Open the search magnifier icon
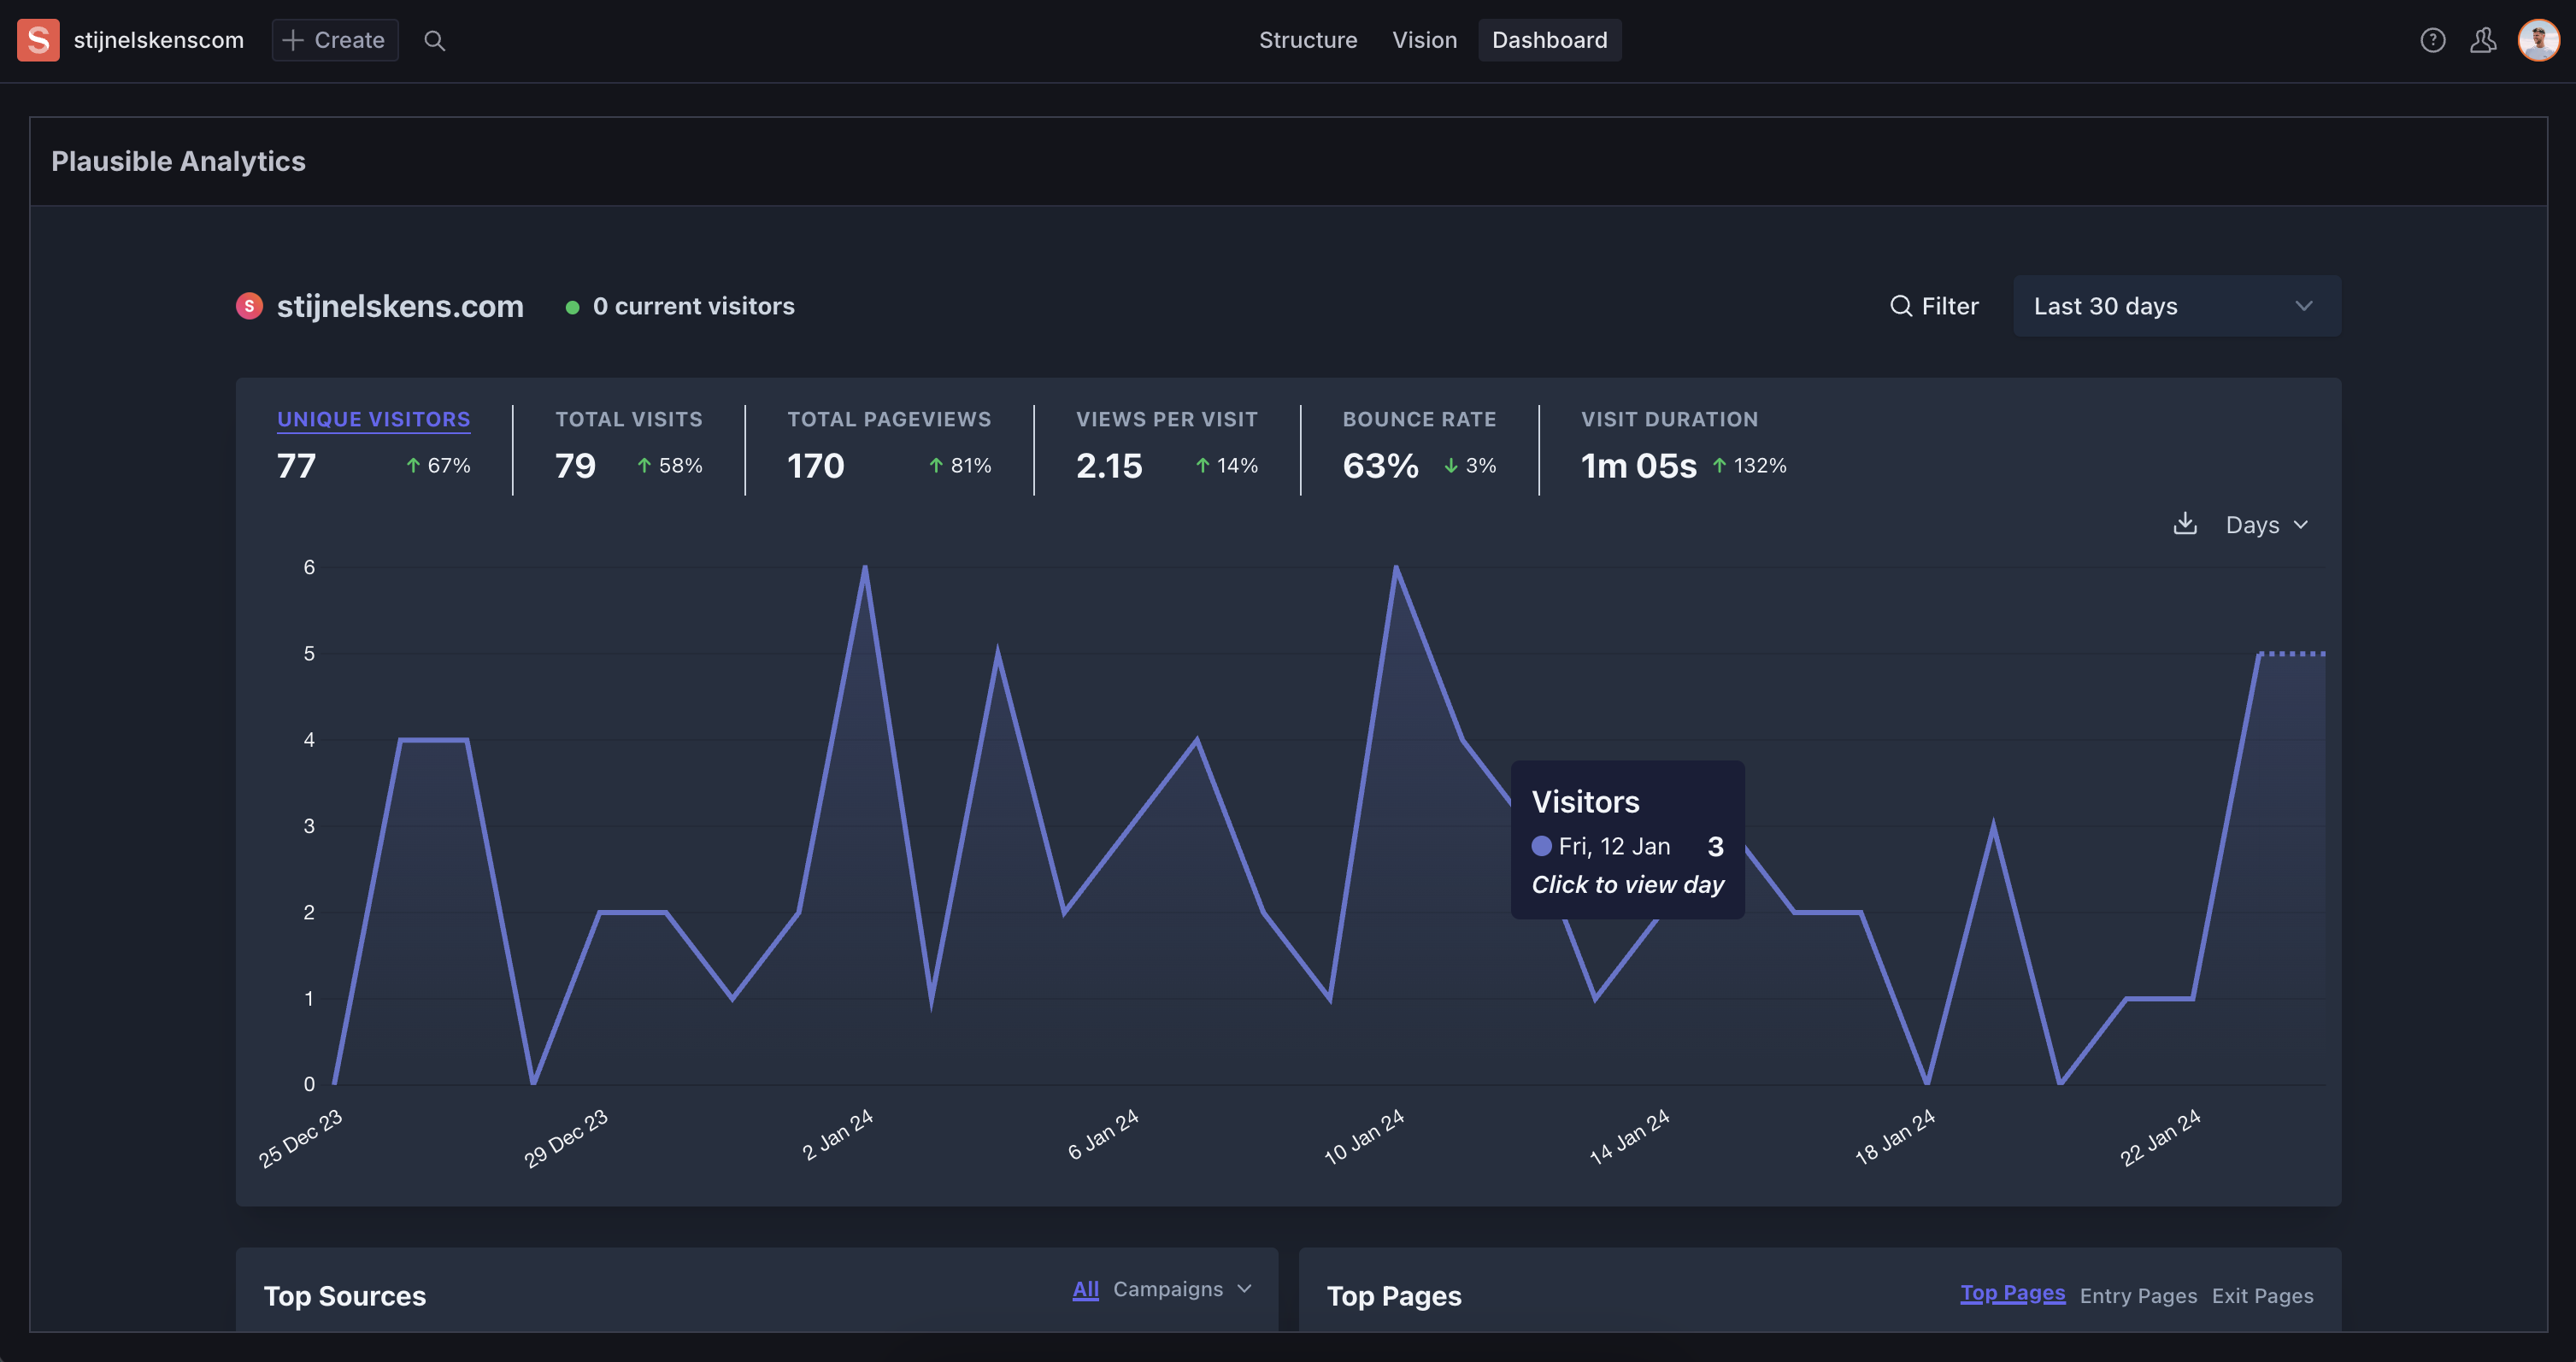 pos(434,40)
